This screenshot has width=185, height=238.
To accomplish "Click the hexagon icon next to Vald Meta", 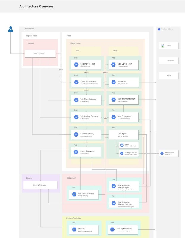I will 113,82.
